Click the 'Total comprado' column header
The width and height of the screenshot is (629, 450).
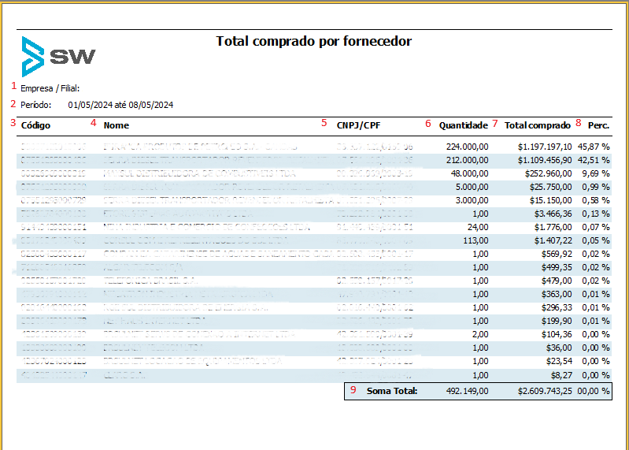click(x=538, y=125)
